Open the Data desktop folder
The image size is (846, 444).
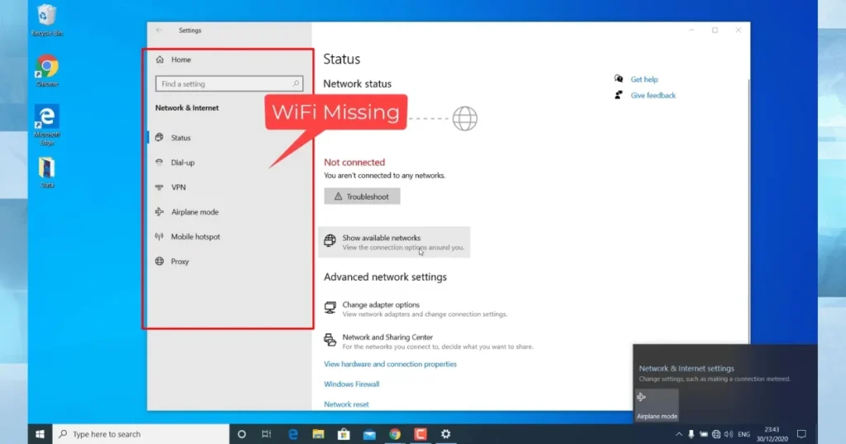coord(47,172)
